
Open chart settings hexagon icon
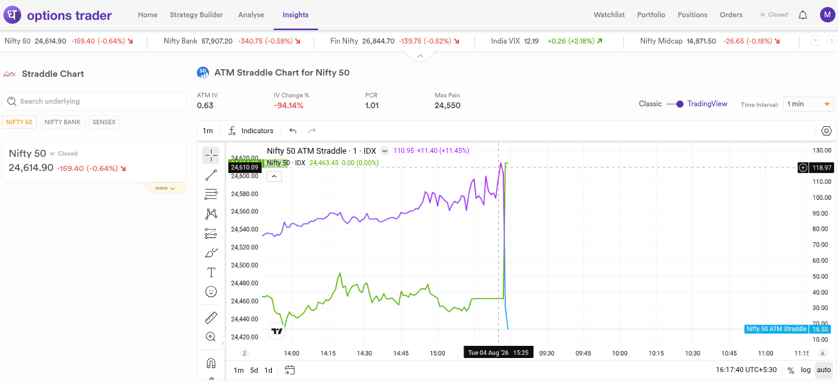coord(826,131)
